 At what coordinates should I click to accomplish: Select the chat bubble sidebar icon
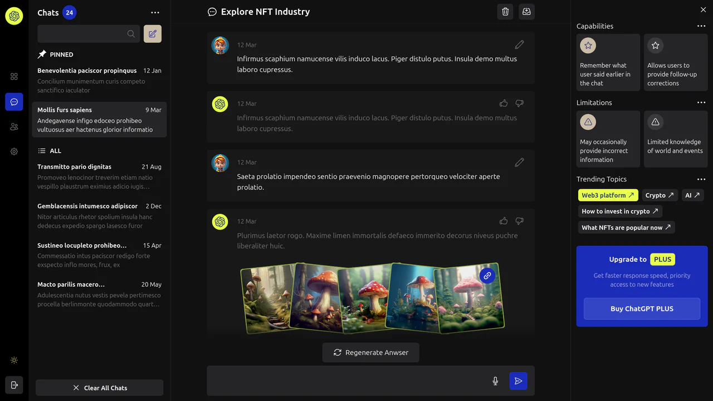tap(14, 102)
